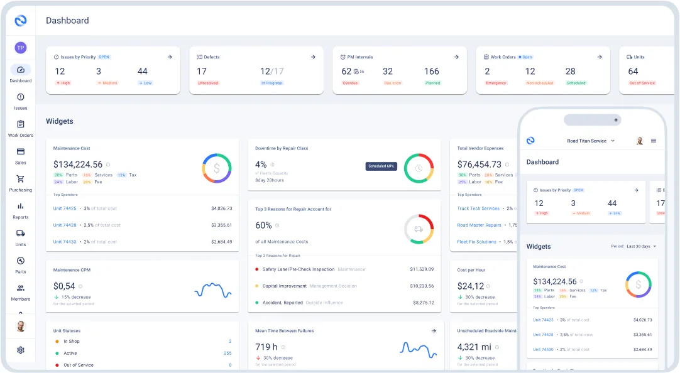Click info icon next to 4% downtime
The height and width of the screenshot is (373, 680).
coord(272,165)
